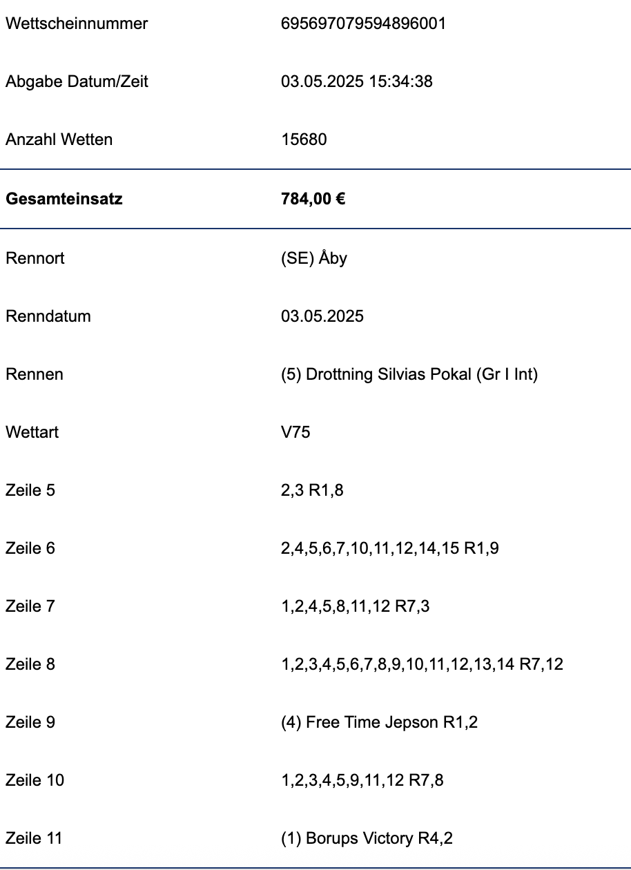Click the Zeile 10 selection ending R7,8
631x870 pixels.
pos(362,780)
